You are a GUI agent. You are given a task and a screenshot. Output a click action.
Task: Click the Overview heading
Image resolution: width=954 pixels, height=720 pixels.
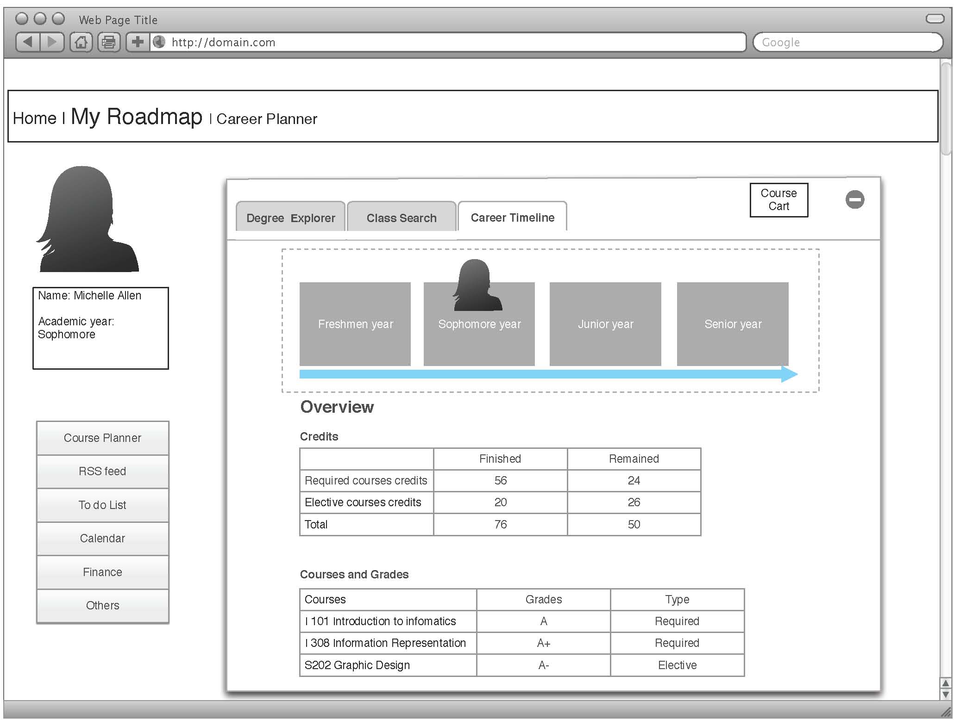[x=337, y=407]
